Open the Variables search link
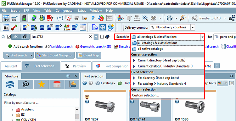Viewport: 236px width, 121px height. pos(61,47)
